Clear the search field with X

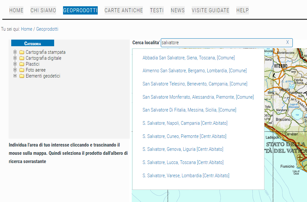click(x=287, y=43)
